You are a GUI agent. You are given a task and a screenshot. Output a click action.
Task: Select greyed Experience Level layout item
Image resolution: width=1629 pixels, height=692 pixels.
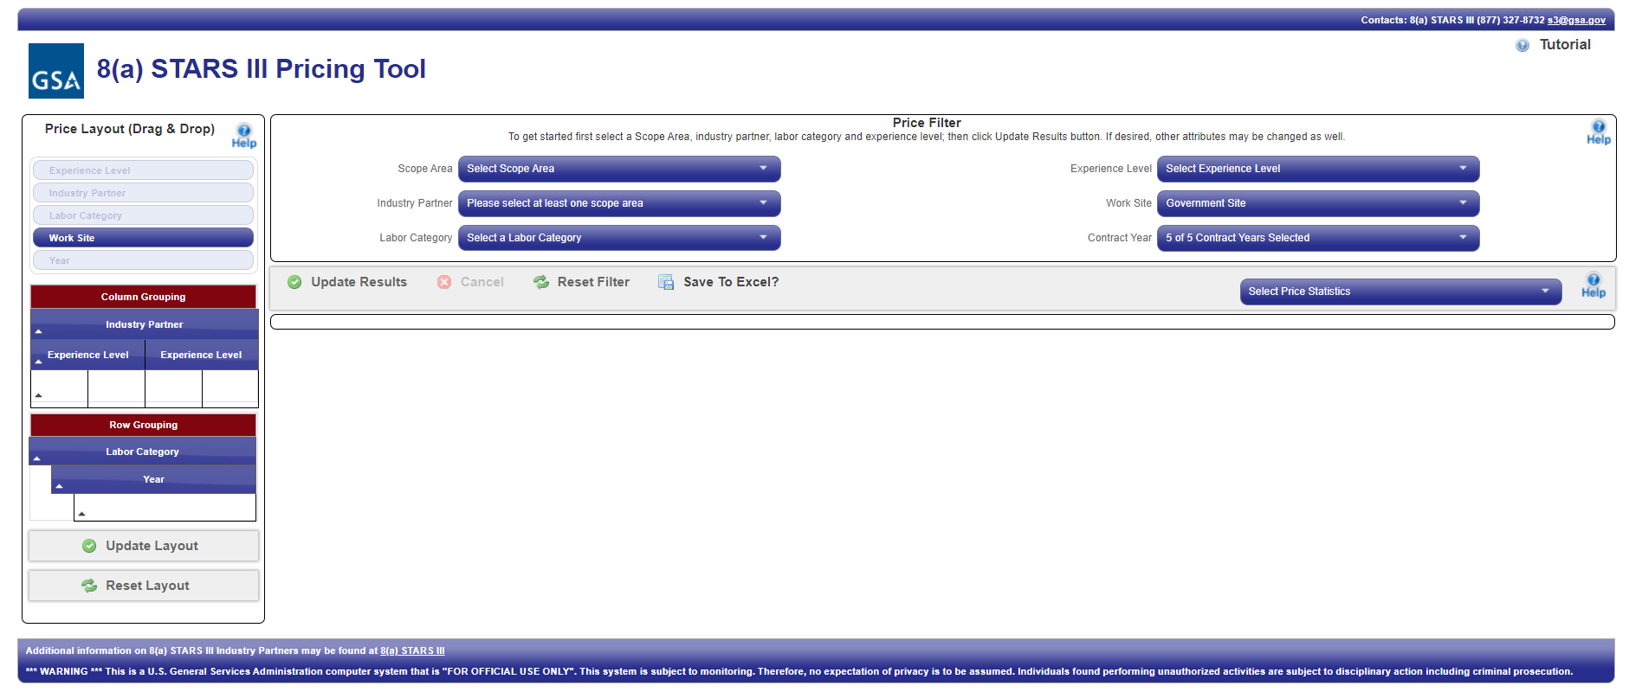[x=143, y=170]
